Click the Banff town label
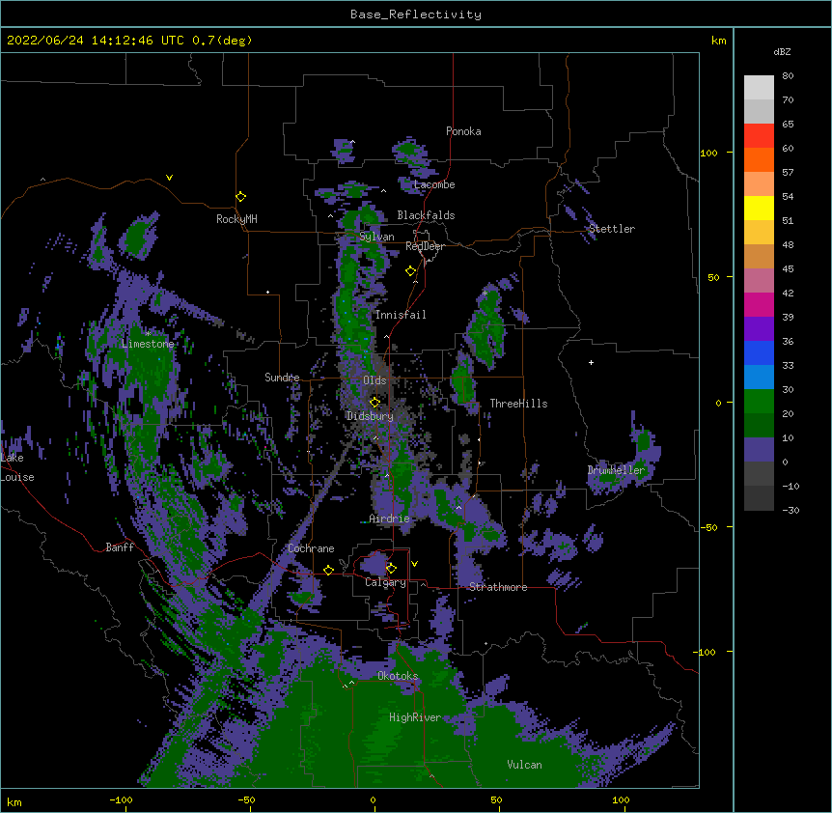This screenshot has height=813, width=832. [120, 547]
